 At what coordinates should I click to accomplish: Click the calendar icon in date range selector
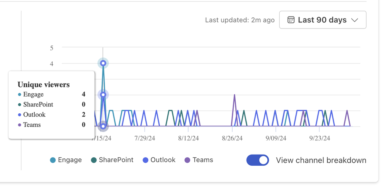click(x=291, y=20)
